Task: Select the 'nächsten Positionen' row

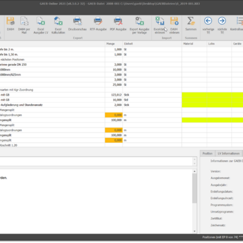Action: (121, 59)
